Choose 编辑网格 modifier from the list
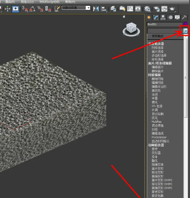Viewport: 190px width, 198px height. [157, 83]
